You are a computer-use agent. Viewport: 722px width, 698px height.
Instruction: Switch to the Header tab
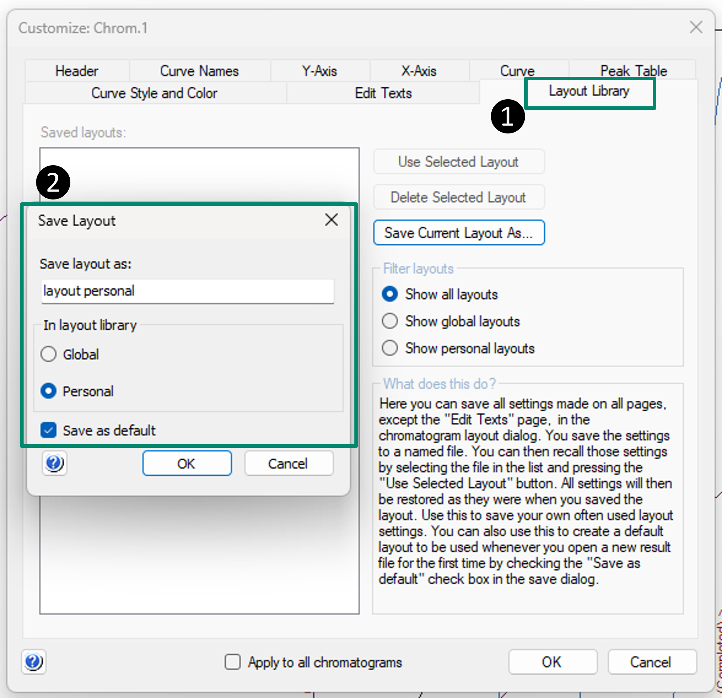[76, 71]
